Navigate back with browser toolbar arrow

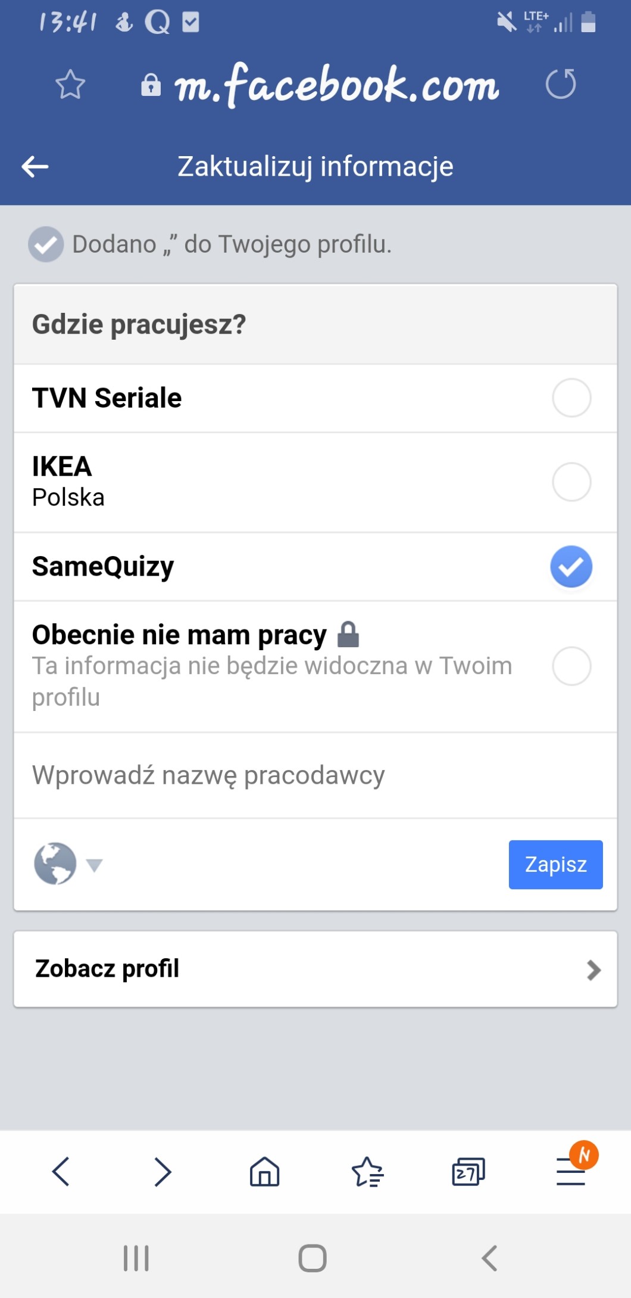coord(61,1172)
